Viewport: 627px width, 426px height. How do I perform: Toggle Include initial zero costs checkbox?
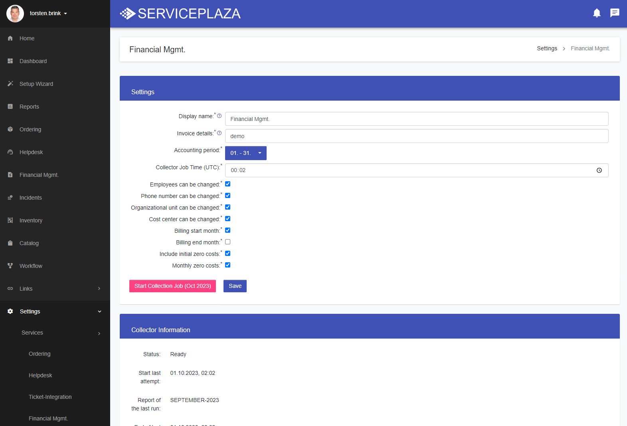coord(227,254)
